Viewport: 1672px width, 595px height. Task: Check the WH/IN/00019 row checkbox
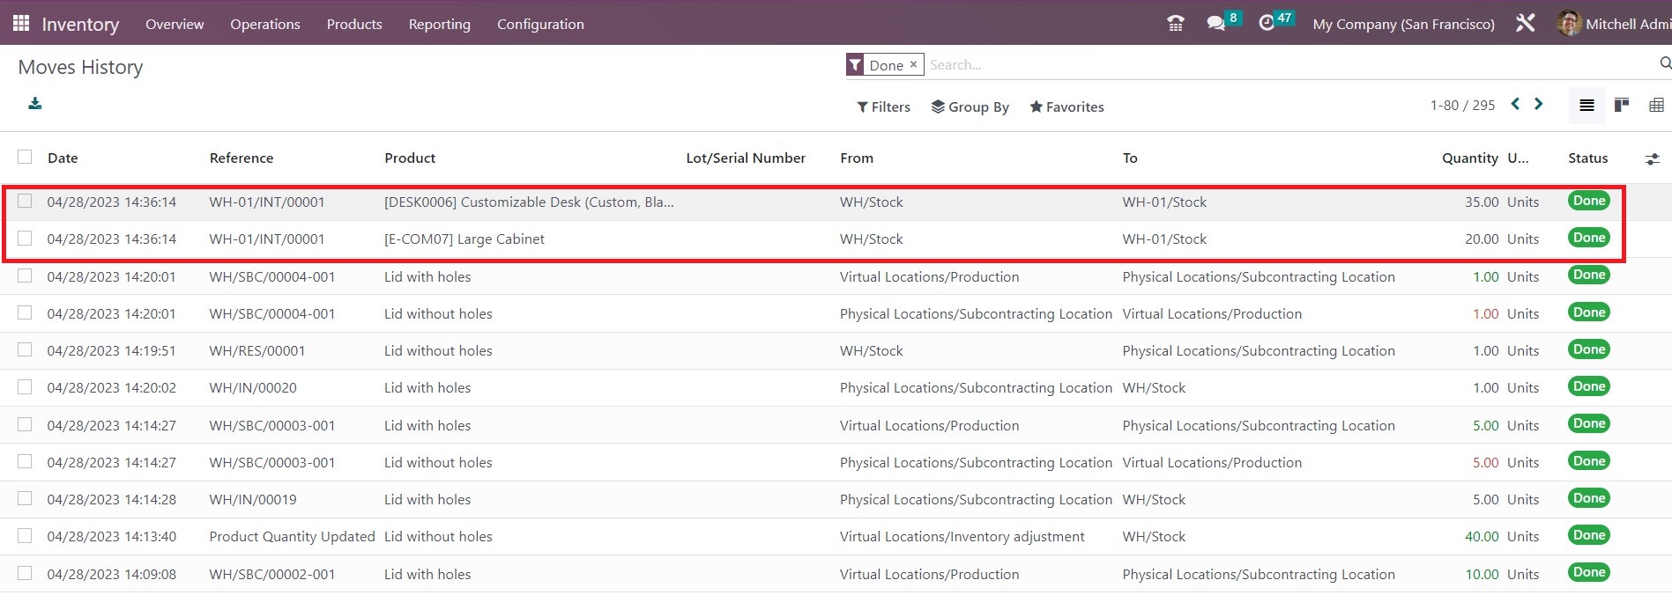[x=25, y=498]
